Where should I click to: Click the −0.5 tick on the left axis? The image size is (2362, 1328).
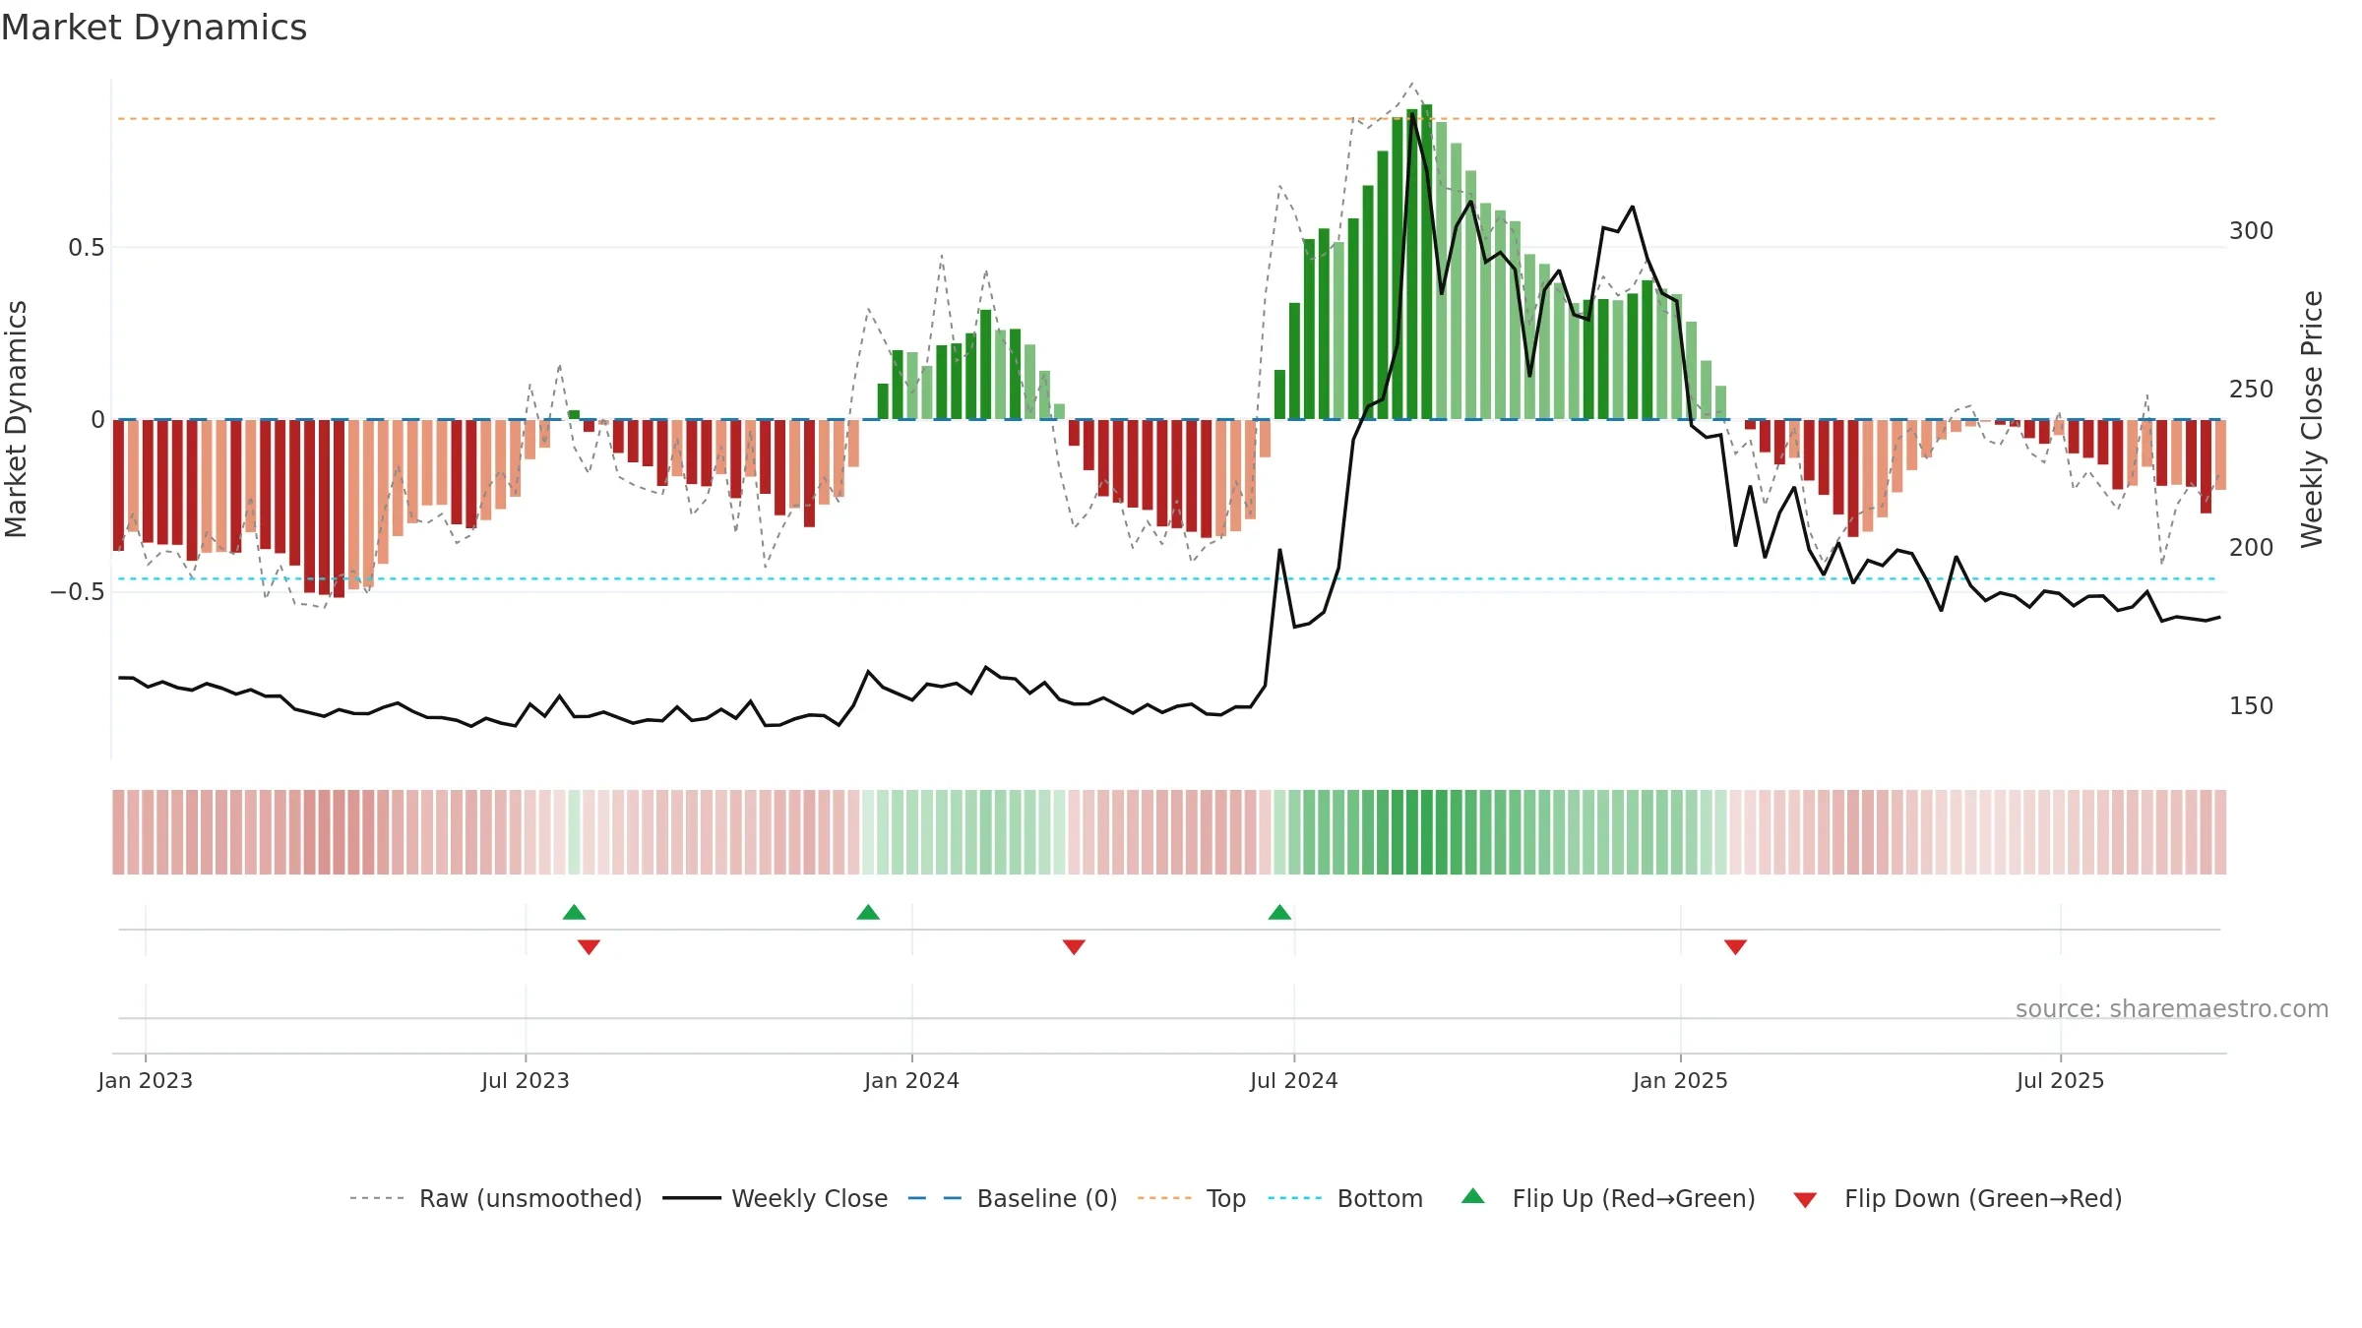(78, 591)
